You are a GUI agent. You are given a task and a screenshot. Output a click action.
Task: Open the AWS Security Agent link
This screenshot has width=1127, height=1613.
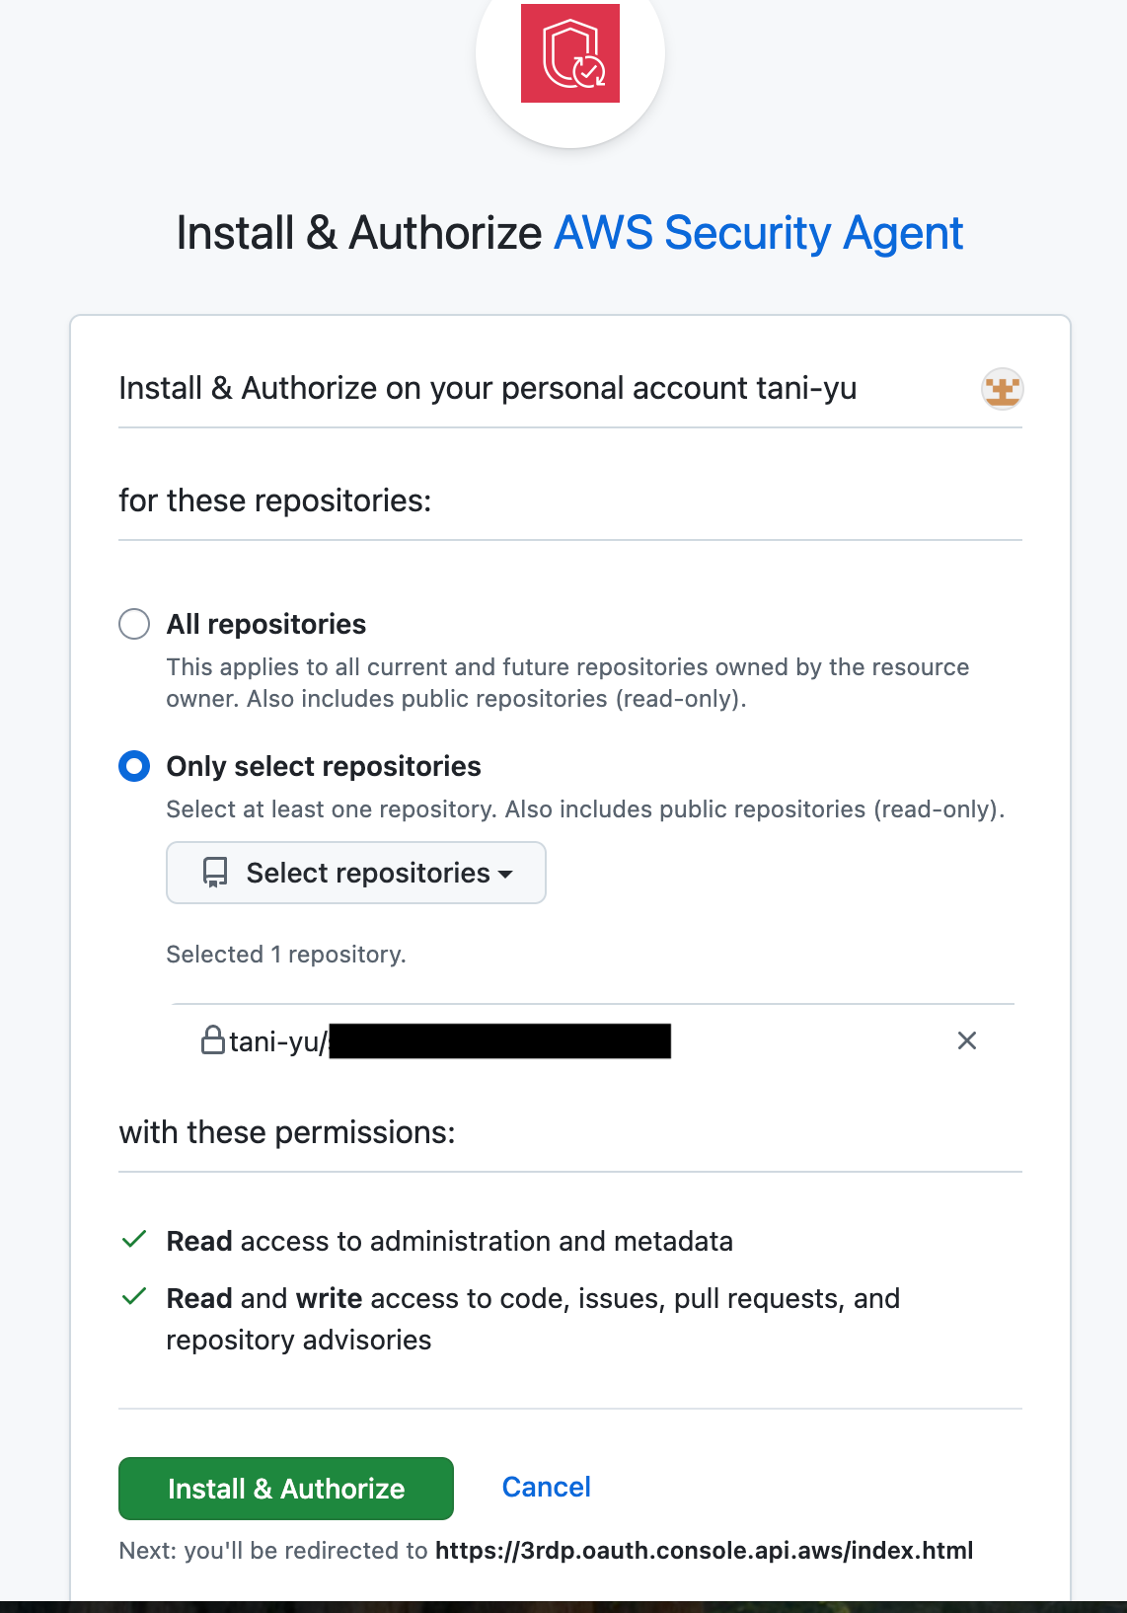point(758,234)
